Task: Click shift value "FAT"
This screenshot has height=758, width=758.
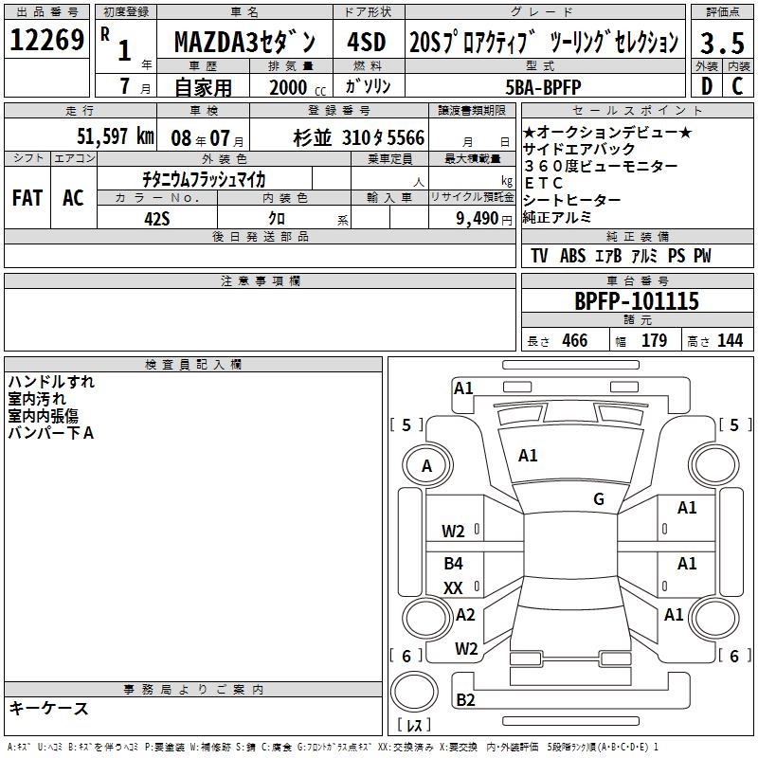Action: pyautogui.click(x=27, y=198)
